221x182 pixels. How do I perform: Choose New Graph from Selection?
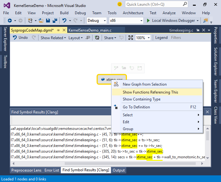coord(157,84)
